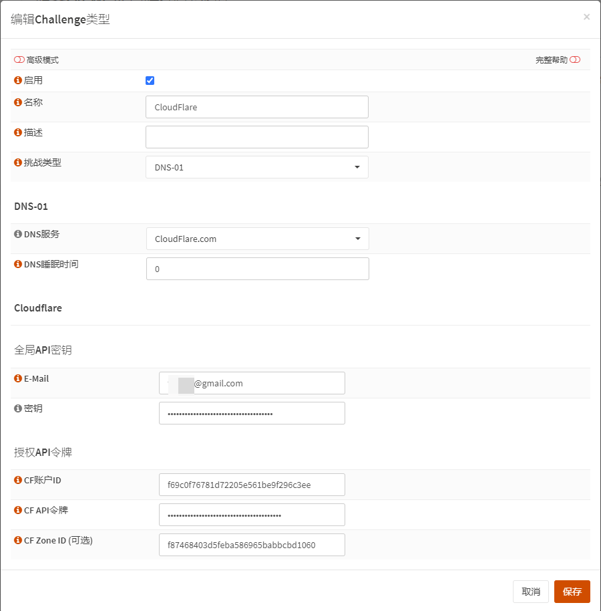601x611 pixels.
Task: Click the info icon next to DNS睡眠时间
Action: [18, 264]
